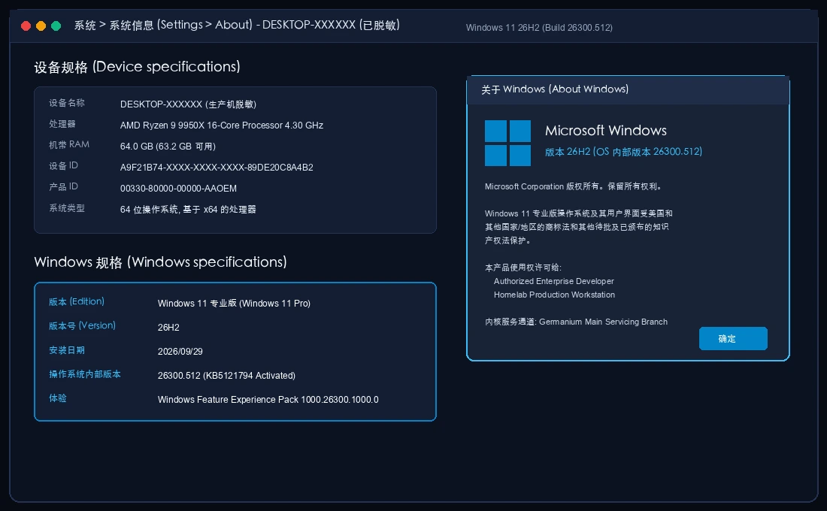827x511 pixels.
Task: Click the Microsoft Windows title in dialog
Action: [x=605, y=131]
